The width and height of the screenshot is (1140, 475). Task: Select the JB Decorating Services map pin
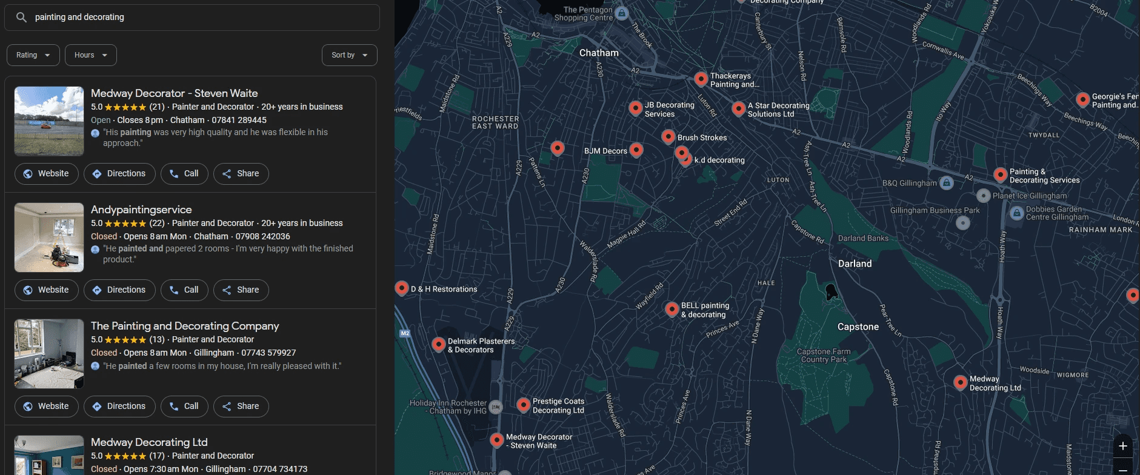coord(636,108)
